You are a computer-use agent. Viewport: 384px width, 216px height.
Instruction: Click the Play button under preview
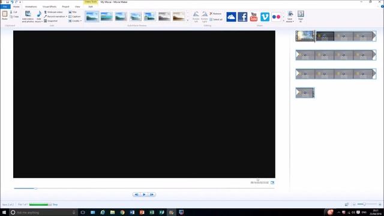[144, 194]
